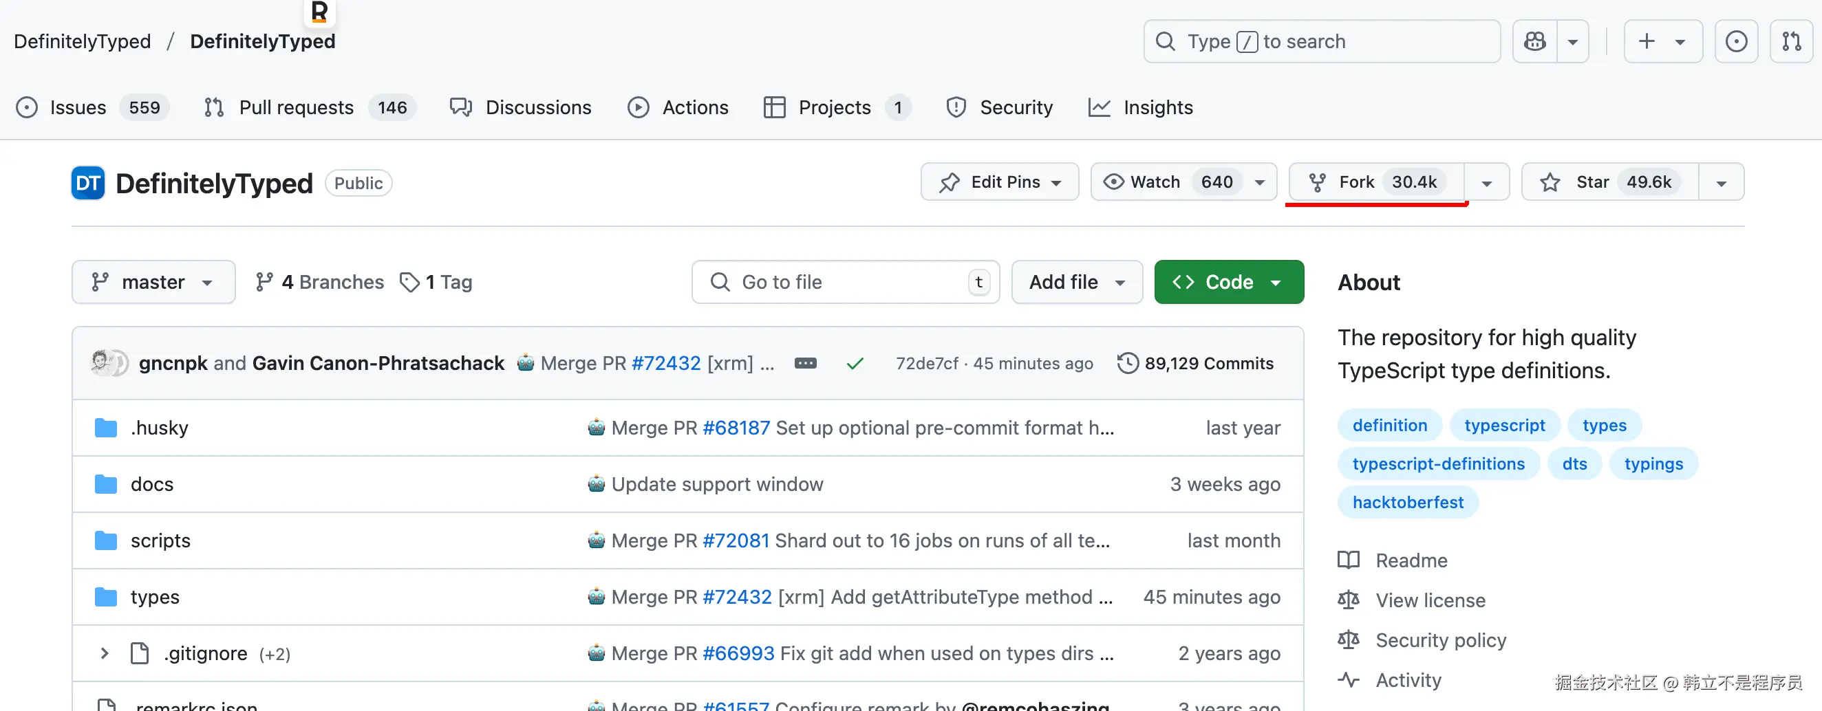The image size is (1822, 711).
Task: View the 1 Tag link
Action: [x=436, y=282]
